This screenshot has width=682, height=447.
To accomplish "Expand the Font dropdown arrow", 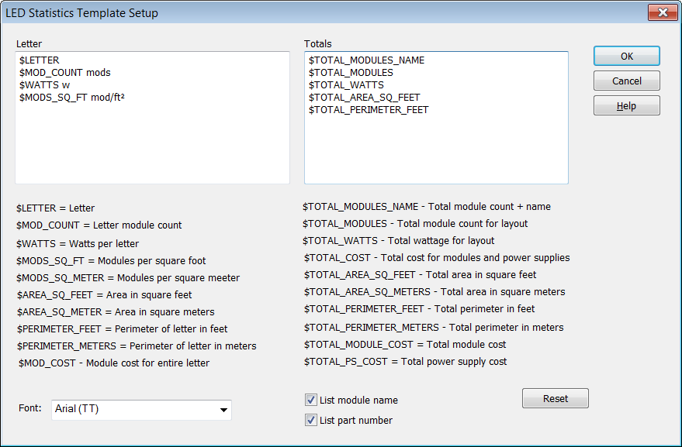I will pyautogui.click(x=223, y=410).
